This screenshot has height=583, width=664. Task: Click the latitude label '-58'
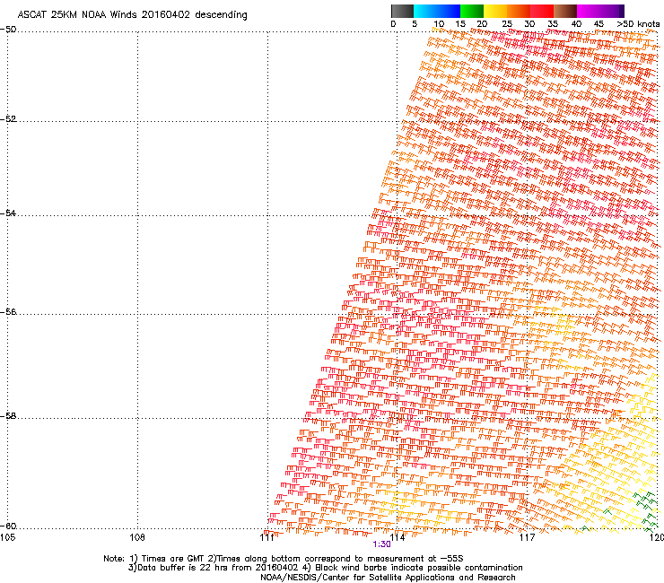[x=8, y=416]
